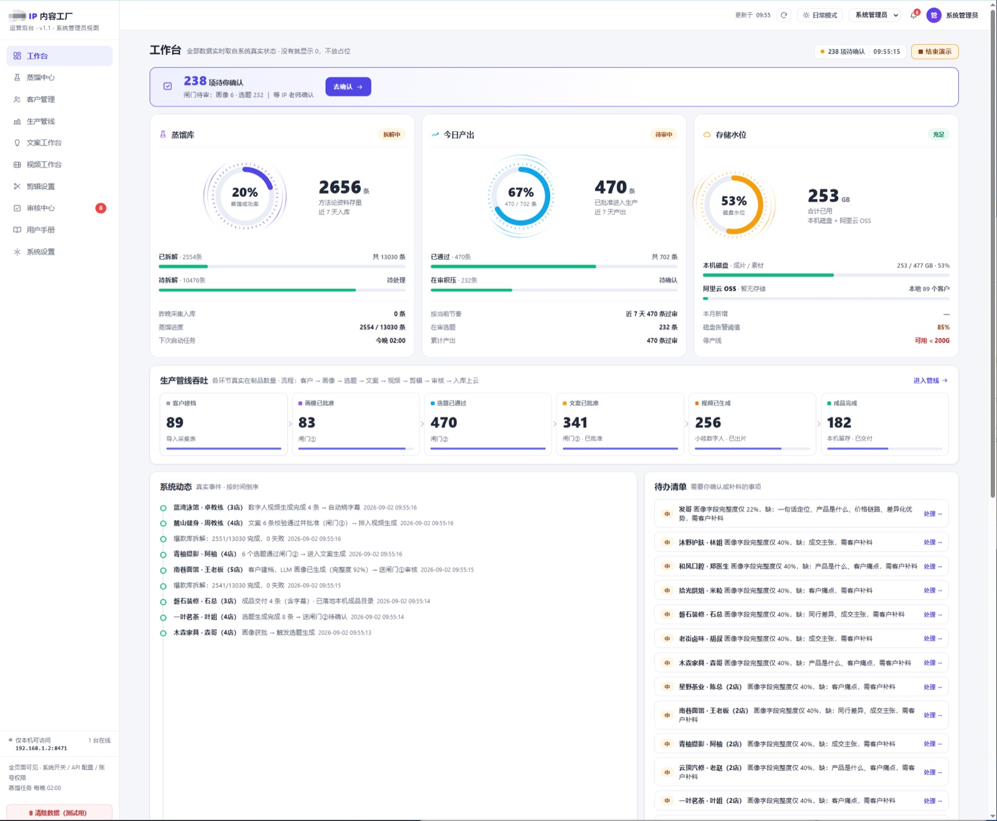Click the 中 badge on 沐野护肤·林姐 row

point(667,543)
